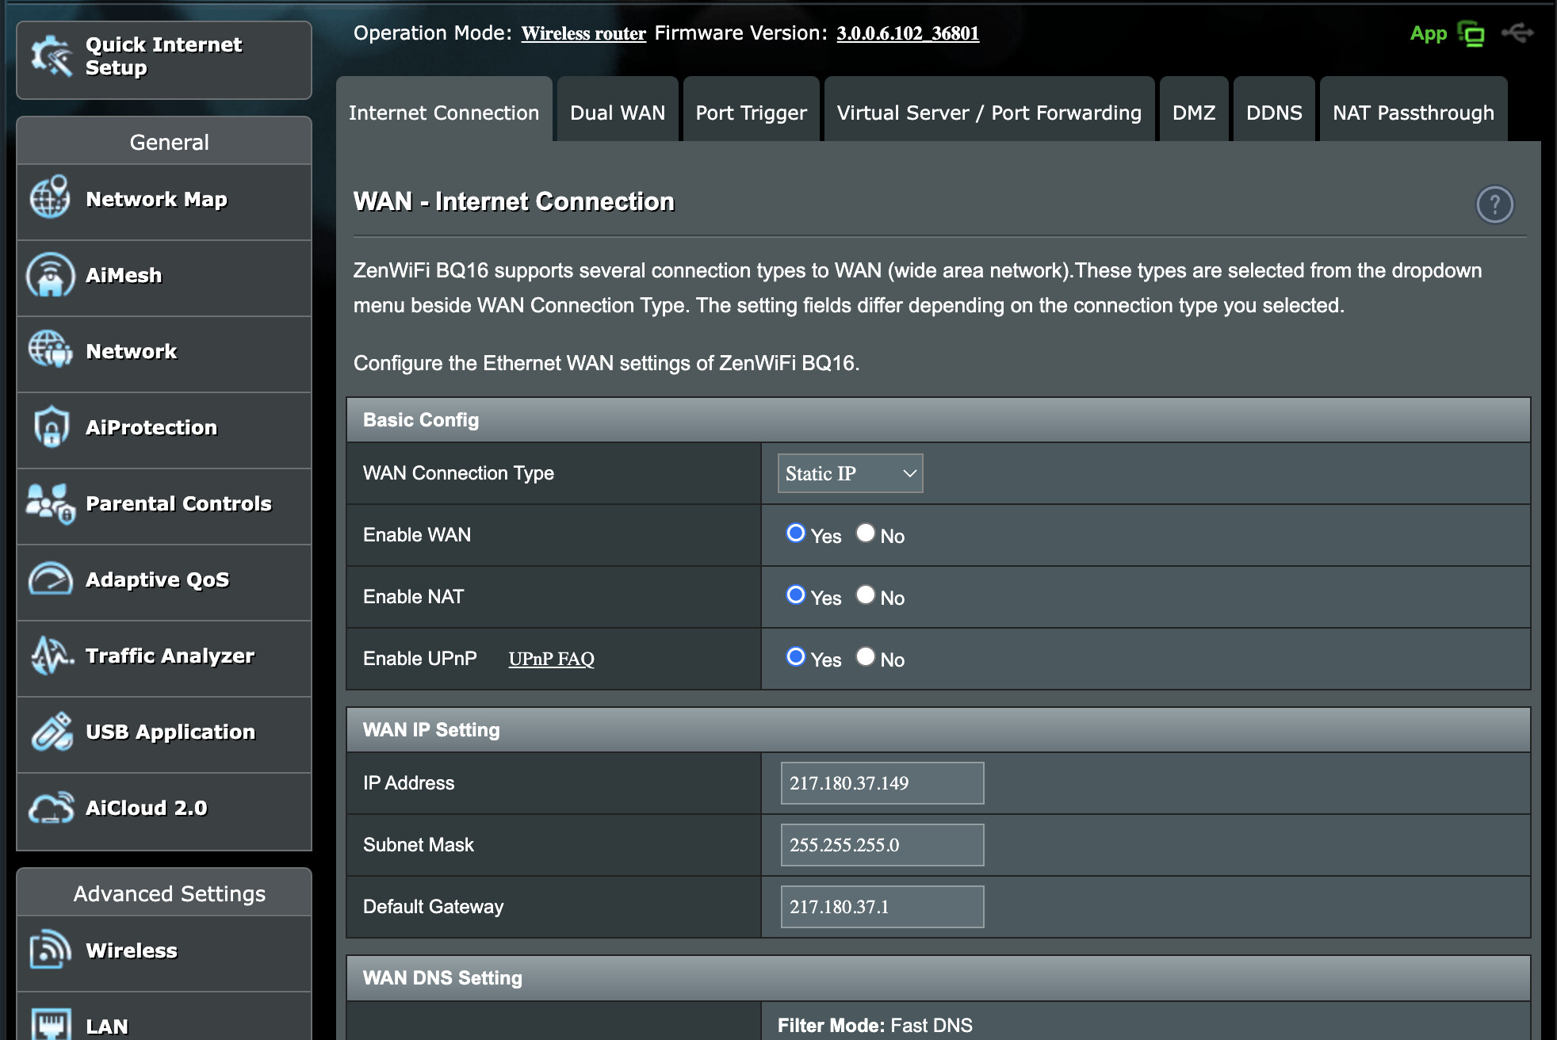
Task: Open the AiProtection menu label
Action: (x=151, y=427)
